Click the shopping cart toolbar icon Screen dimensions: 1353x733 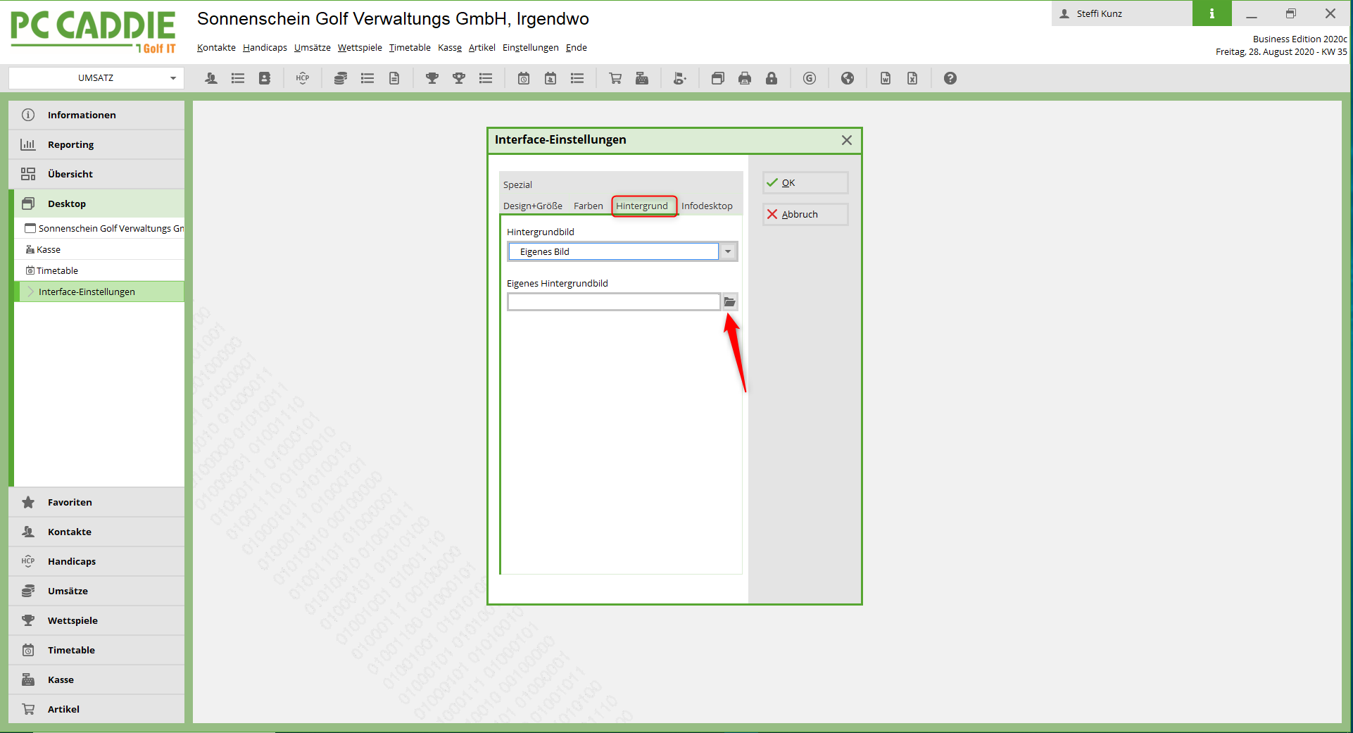(x=615, y=78)
